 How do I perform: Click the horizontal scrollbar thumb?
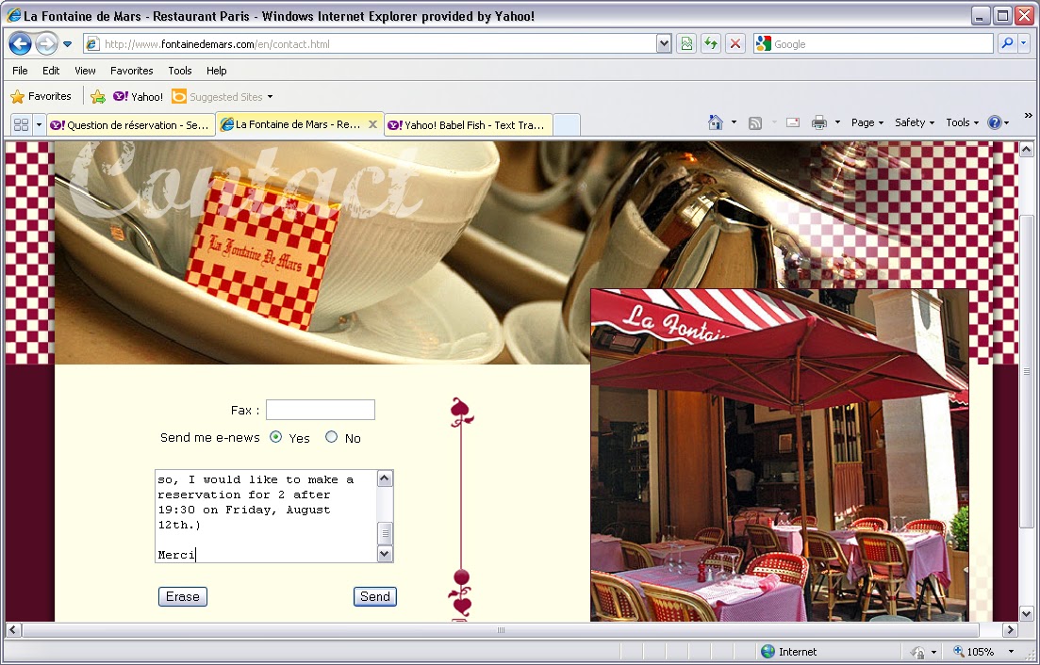point(501,630)
